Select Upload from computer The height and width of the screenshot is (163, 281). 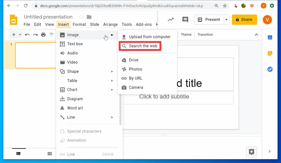click(x=147, y=37)
